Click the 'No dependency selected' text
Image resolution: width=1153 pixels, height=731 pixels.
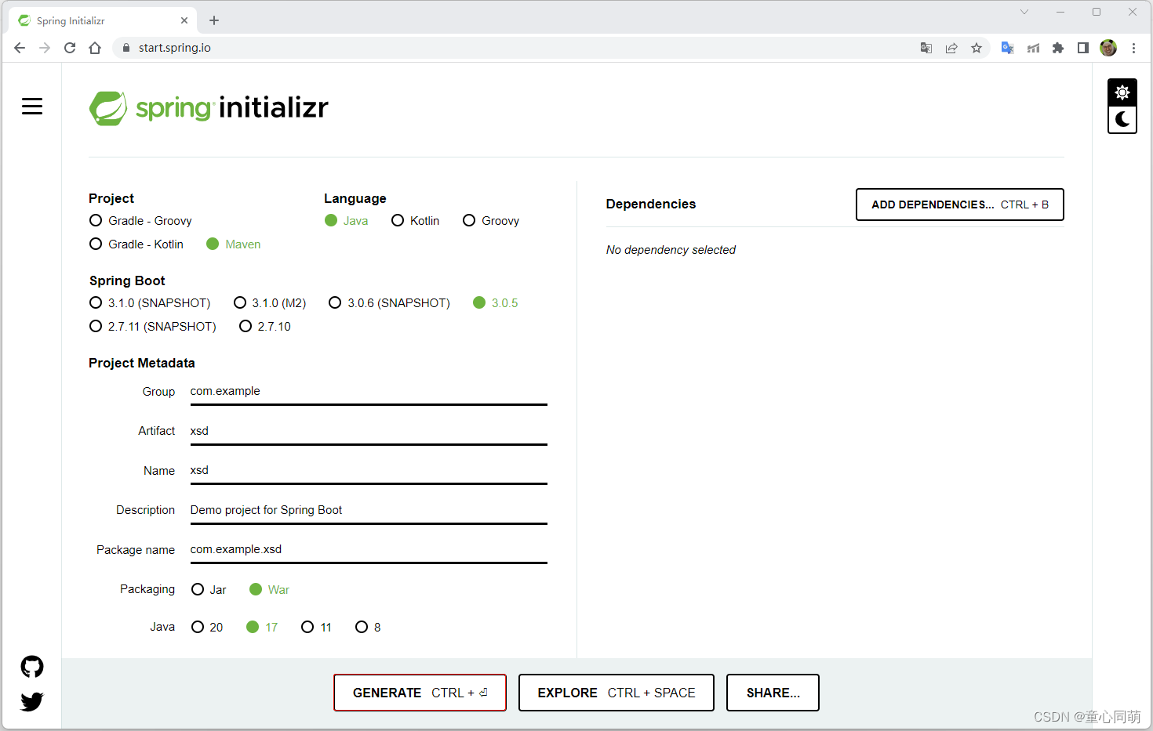(x=671, y=250)
